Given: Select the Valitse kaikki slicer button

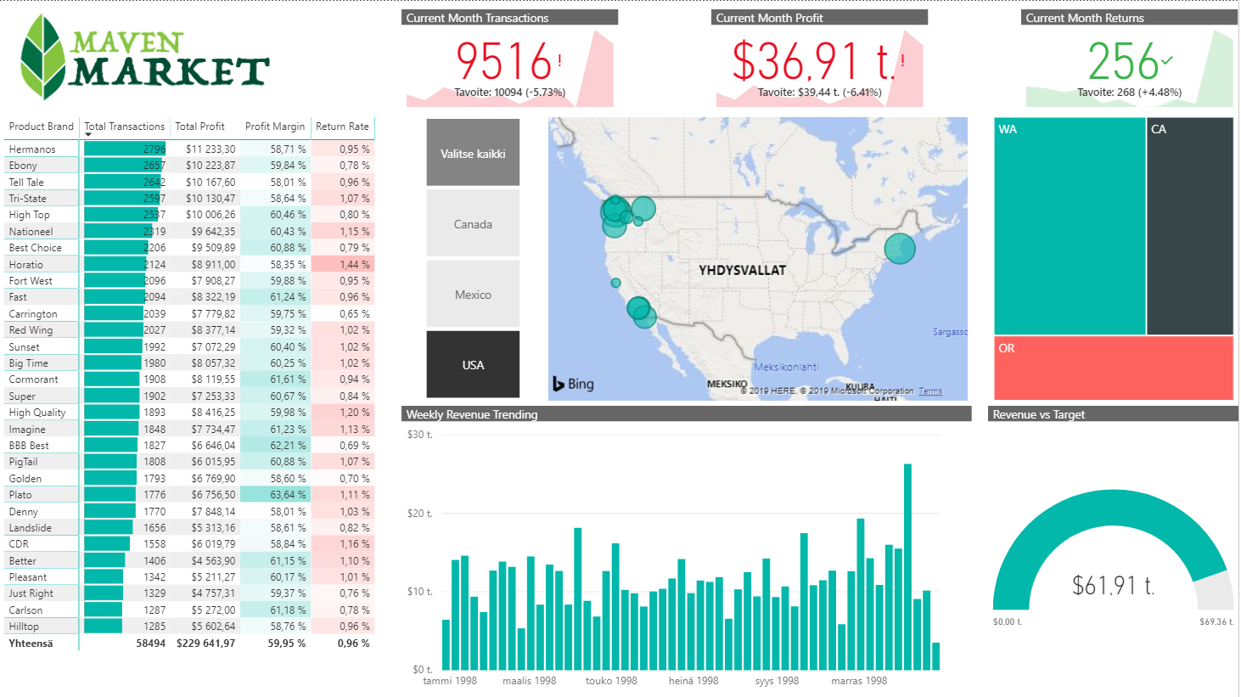Looking at the screenshot, I should click(x=473, y=153).
